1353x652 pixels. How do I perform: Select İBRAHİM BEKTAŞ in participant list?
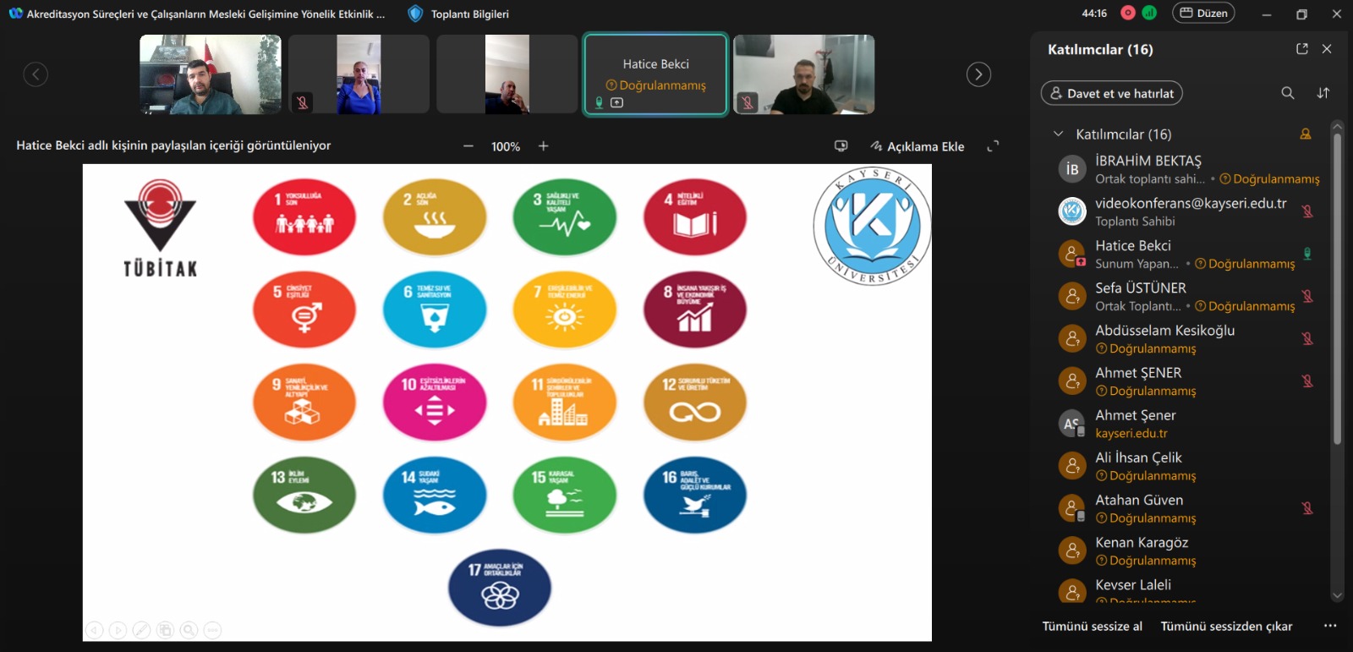click(1188, 169)
